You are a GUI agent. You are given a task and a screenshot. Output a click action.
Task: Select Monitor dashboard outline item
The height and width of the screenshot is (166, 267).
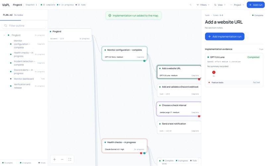click(24, 79)
